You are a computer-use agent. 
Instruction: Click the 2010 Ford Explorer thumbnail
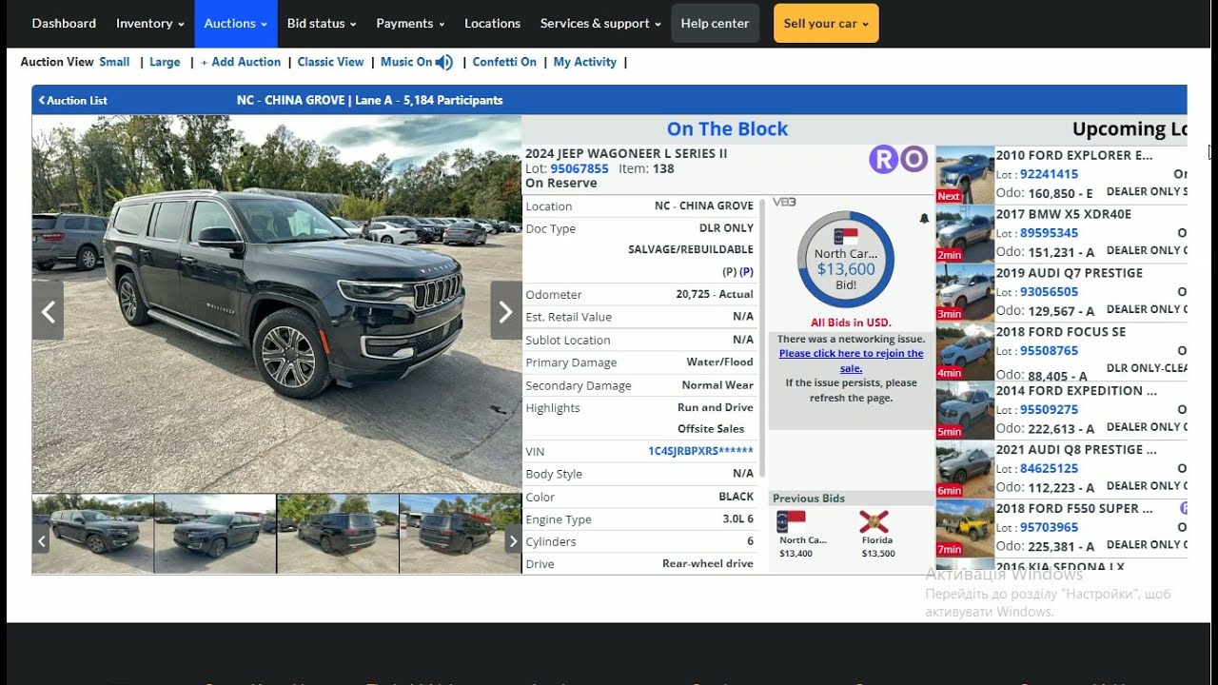point(965,175)
